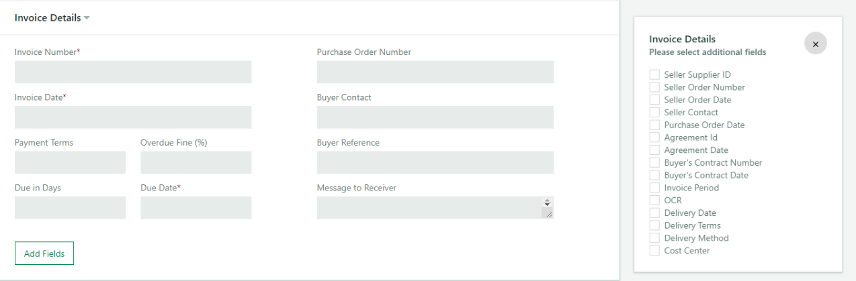
Task: Select the Agreement Id checkbox
Action: coord(654,137)
